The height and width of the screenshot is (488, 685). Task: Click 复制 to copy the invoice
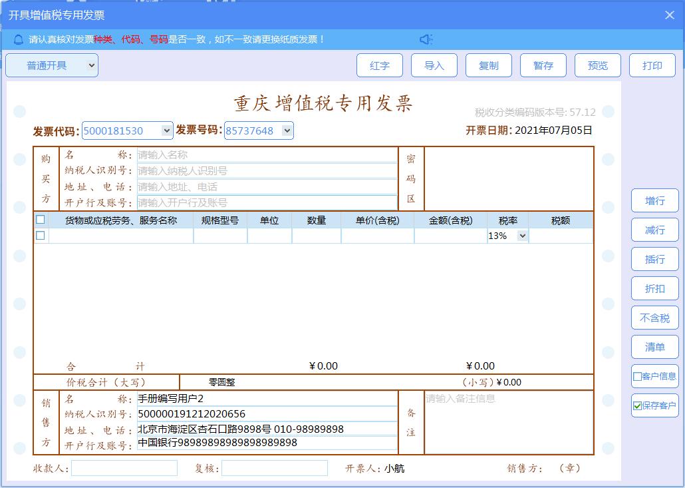[x=489, y=65]
